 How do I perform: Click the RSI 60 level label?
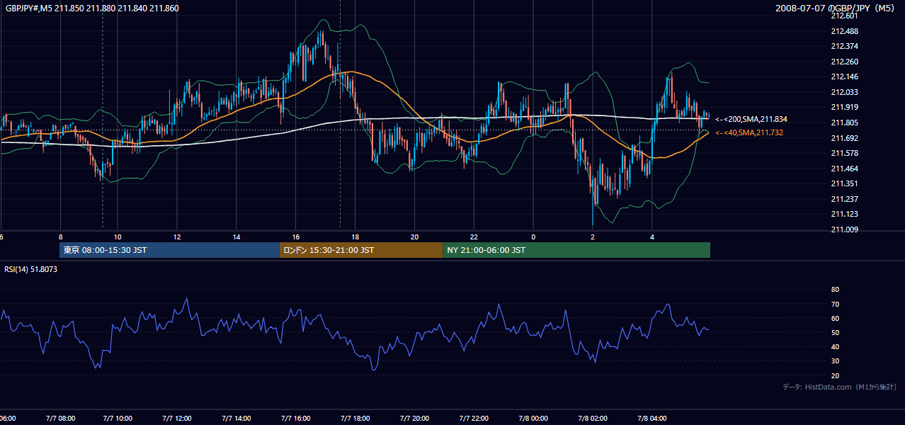(x=835, y=318)
